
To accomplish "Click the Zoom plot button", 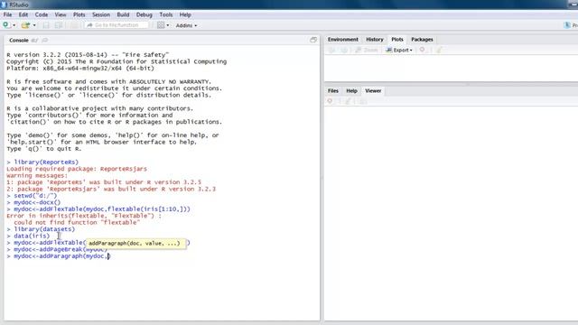I will point(366,51).
